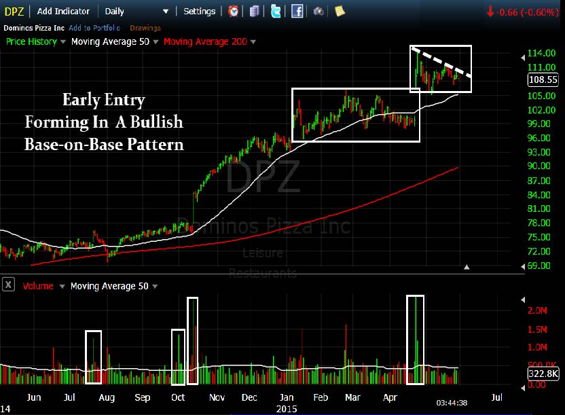The image size is (565, 415).
Task: Click the arrow beside 114.00 price axis
Action: tap(523, 57)
